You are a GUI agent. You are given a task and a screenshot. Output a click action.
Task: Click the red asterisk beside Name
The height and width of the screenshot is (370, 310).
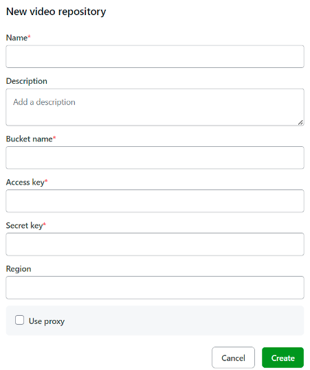[29, 36]
